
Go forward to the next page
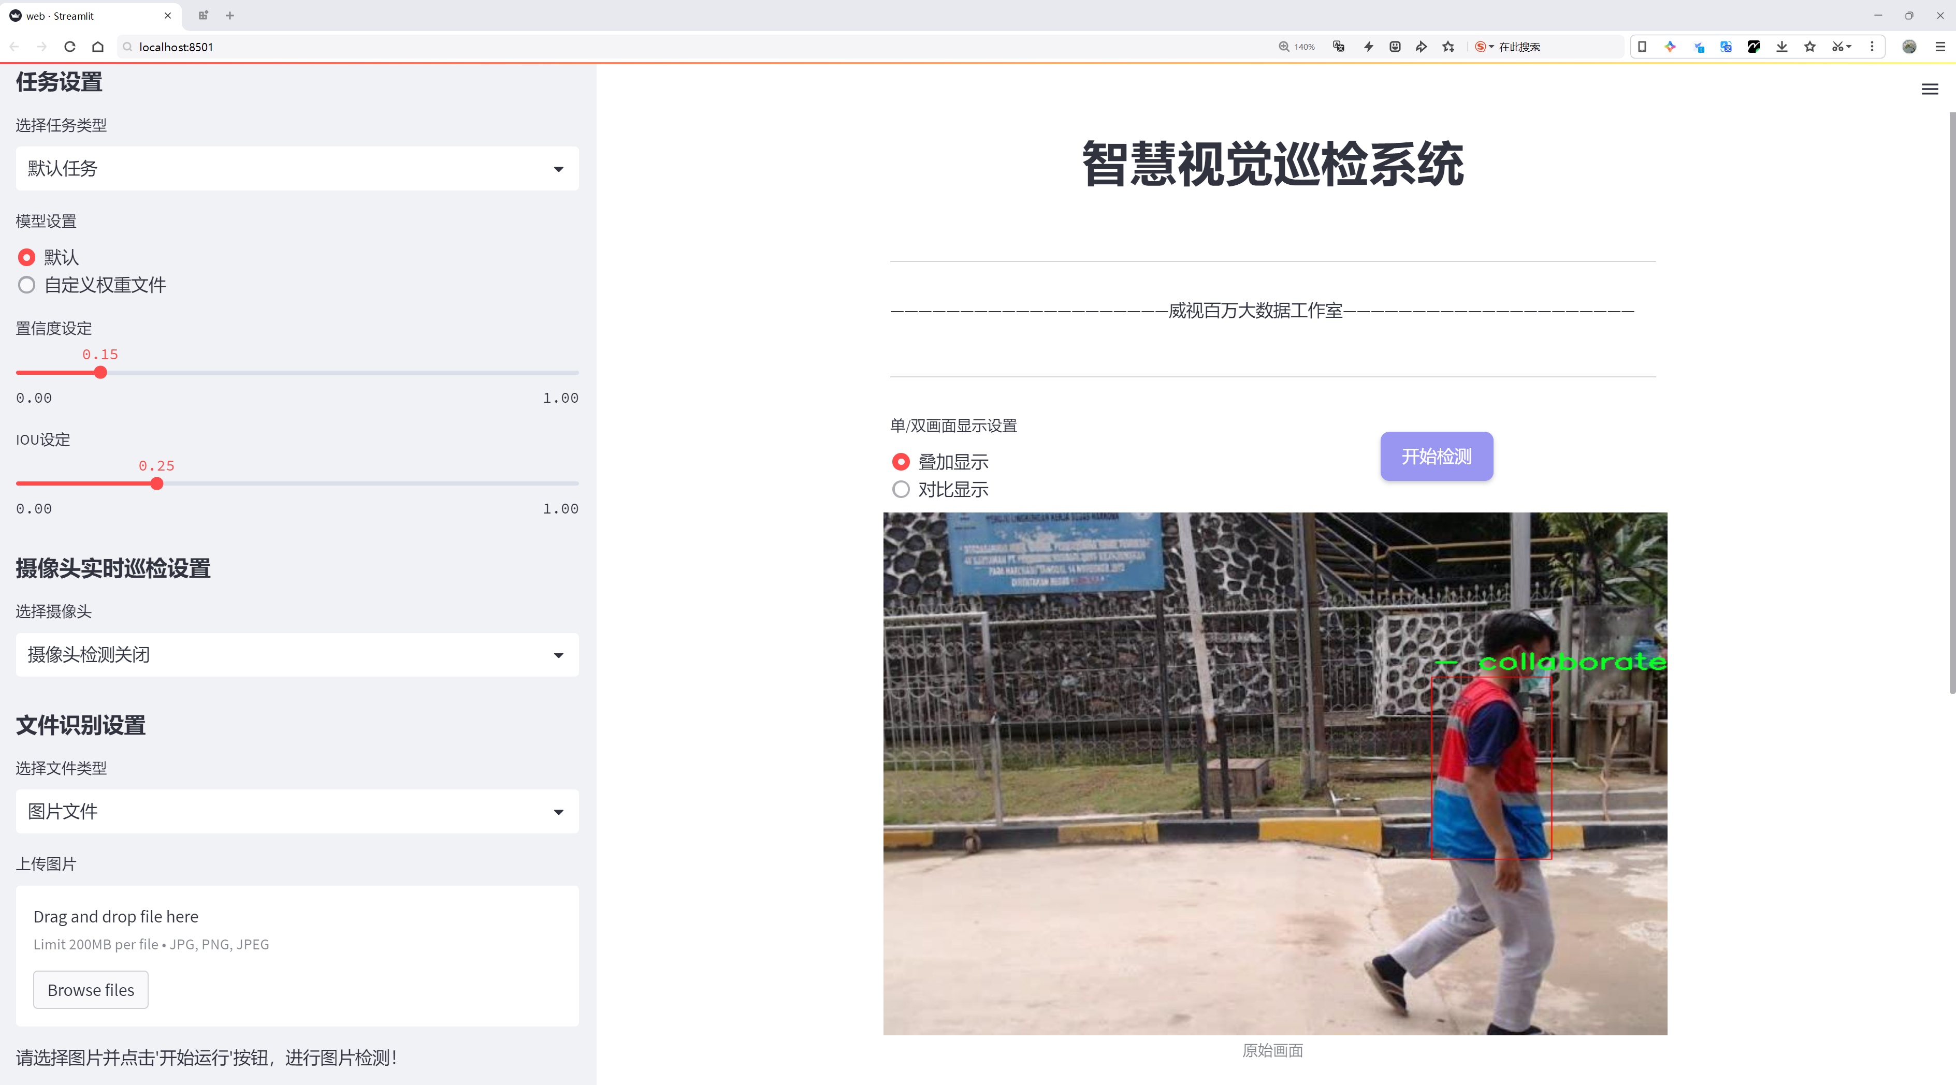pos(42,47)
